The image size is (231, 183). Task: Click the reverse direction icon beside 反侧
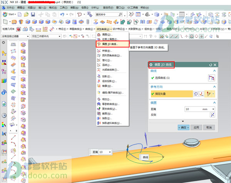(212, 115)
